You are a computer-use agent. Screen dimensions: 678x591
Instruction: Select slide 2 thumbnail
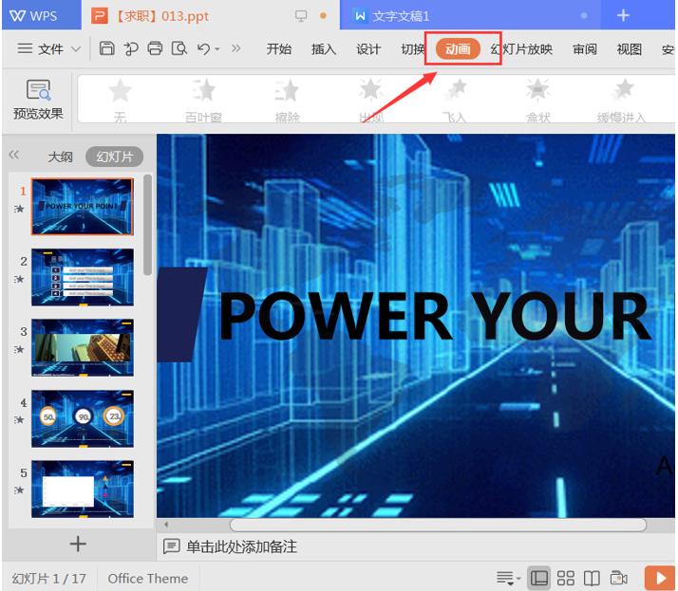(x=83, y=277)
